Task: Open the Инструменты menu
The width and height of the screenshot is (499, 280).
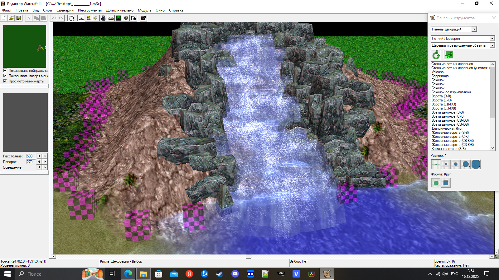Action: 90,10
